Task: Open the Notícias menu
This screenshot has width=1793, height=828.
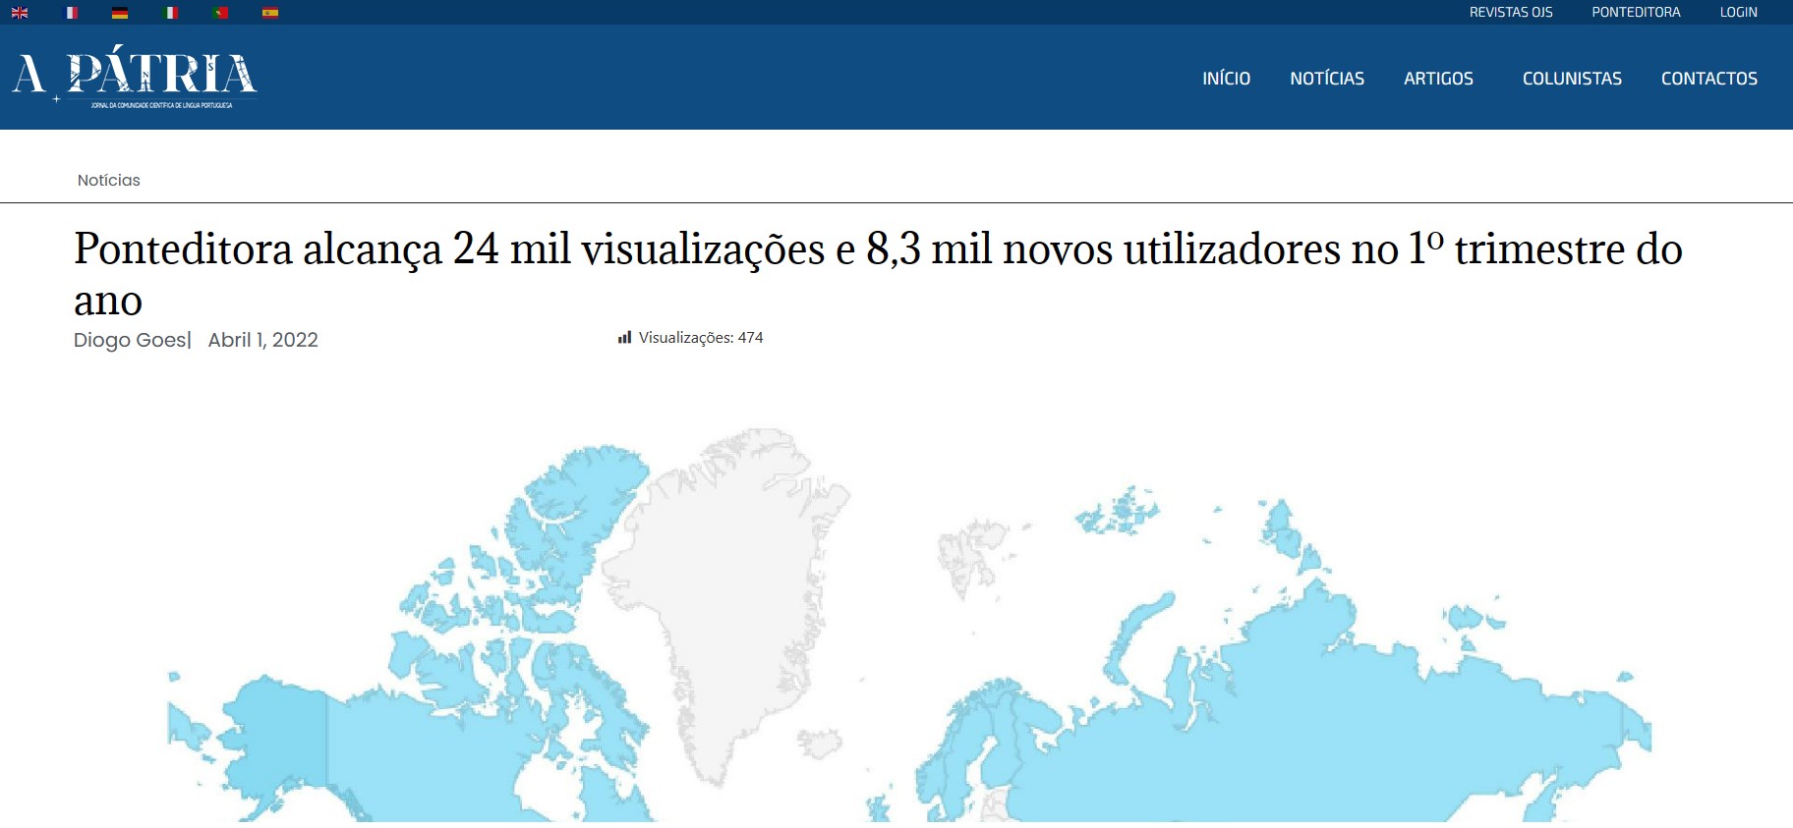Action: pyautogui.click(x=1326, y=79)
